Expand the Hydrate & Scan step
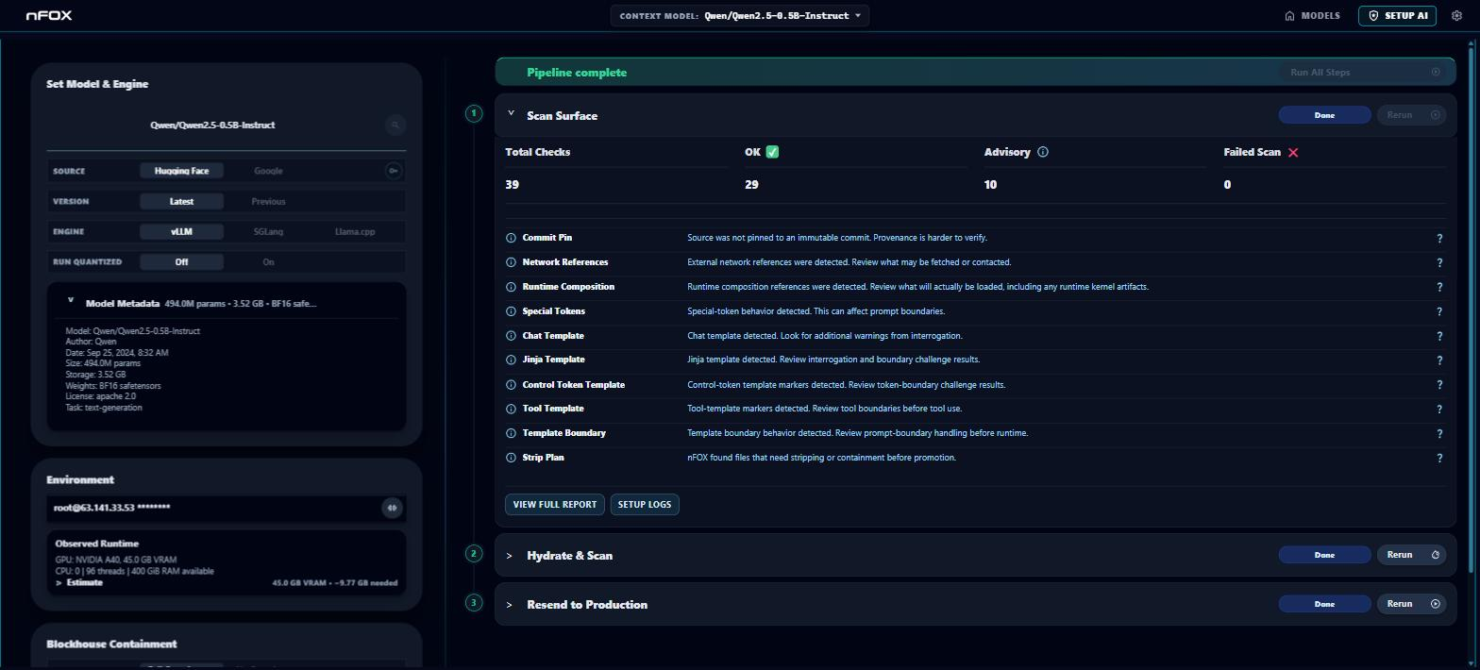Viewport: 1480px width, 670px height. click(x=509, y=556)
